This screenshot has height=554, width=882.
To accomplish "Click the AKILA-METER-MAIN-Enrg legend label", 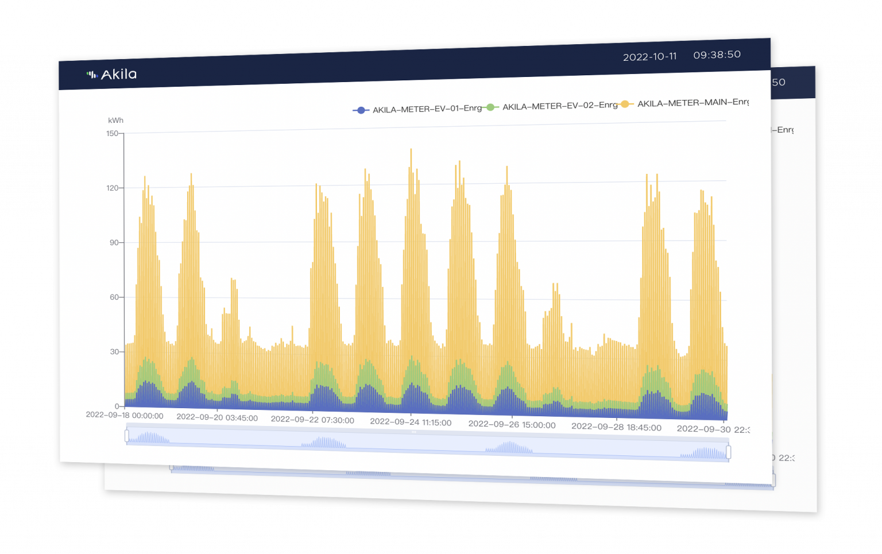I will click(693, 103).
